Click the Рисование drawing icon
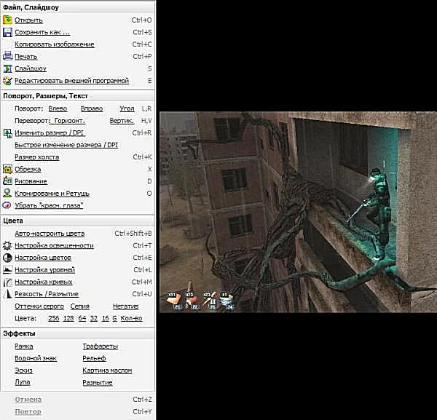 (7, 181)
